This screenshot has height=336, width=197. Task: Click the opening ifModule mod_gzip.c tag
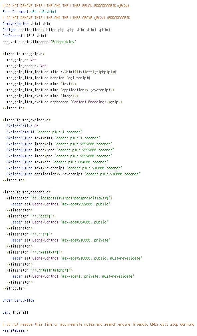(24, 54)
